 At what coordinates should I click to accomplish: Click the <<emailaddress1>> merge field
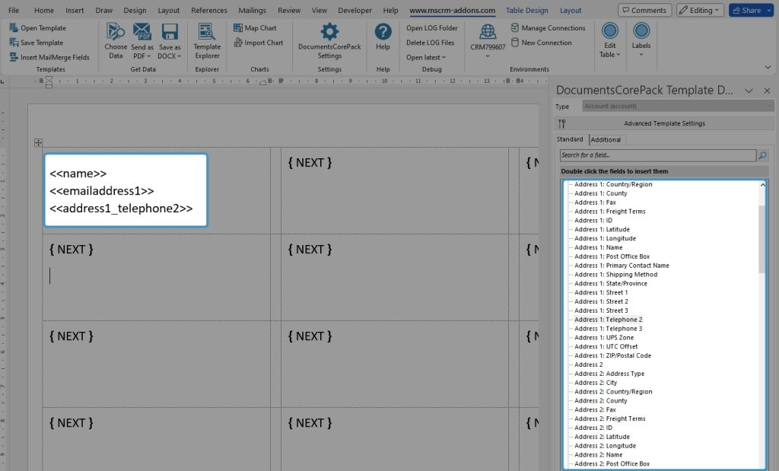pyautogui.click(x=102, y=191)
